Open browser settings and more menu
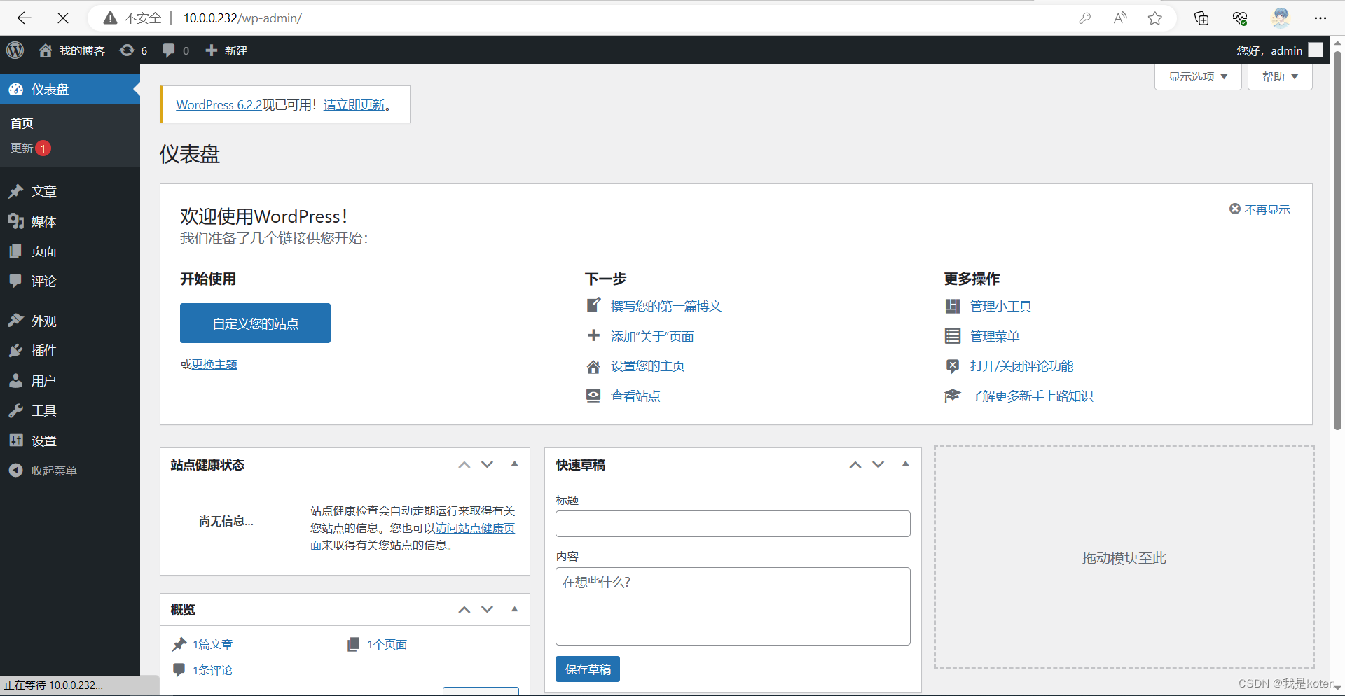This screenshot has width=1345, height=696. click(1320, 18)
